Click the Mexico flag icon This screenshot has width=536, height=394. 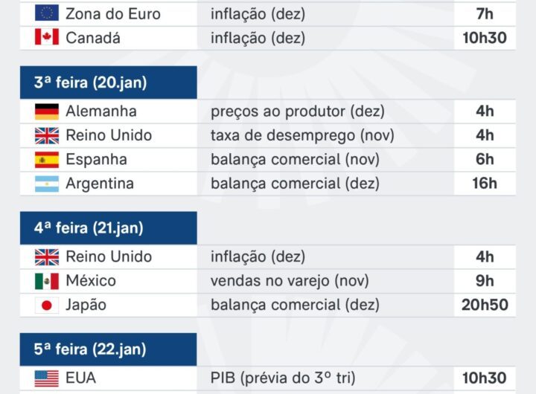[47, 281]
